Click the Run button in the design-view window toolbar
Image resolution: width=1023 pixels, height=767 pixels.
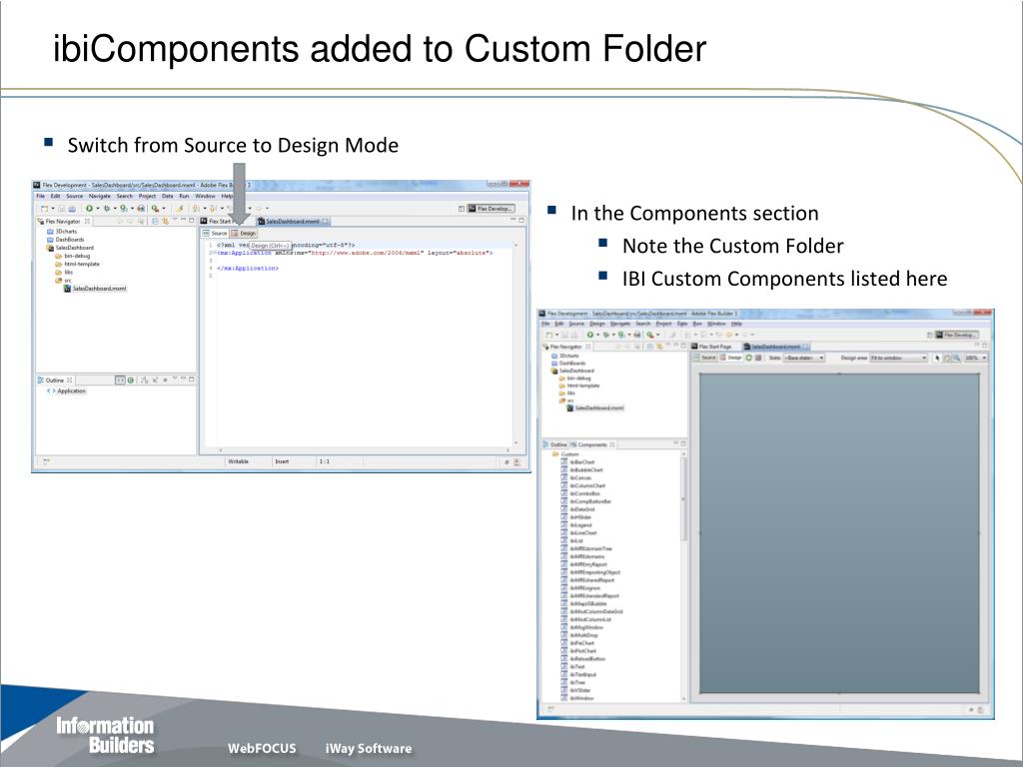coord(589,335)
